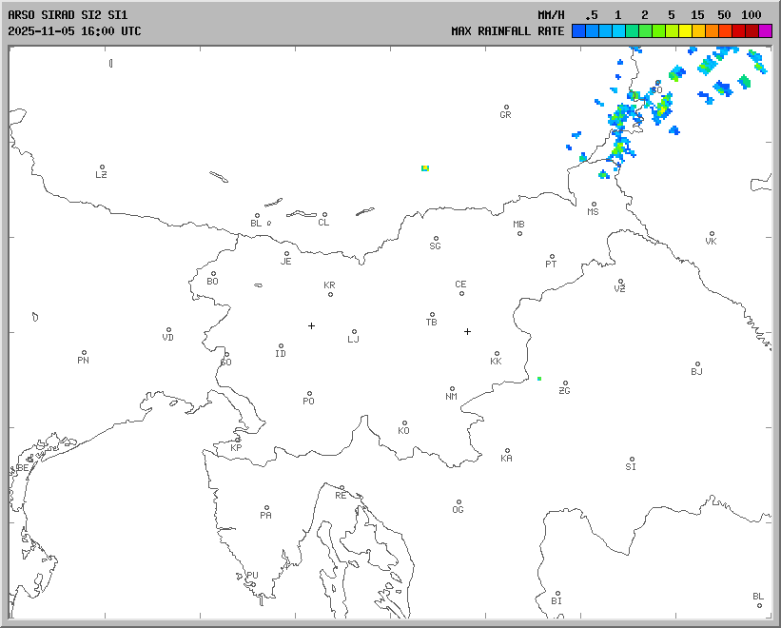
Task: Click the 2025-11-05 16:00 UTC timestamp
Action: [74, 31]
